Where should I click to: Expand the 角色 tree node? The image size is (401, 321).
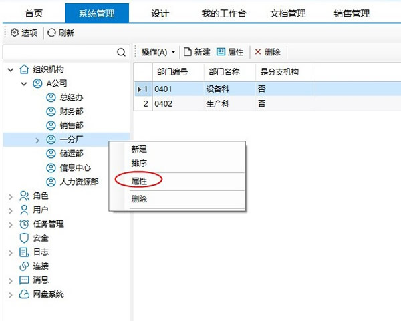pos(11,196)
